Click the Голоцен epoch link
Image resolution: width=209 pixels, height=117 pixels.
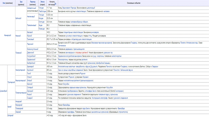point(41,8)
